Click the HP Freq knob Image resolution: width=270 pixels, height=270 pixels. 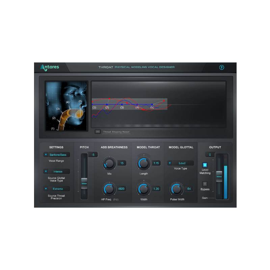tap(109, 189)
